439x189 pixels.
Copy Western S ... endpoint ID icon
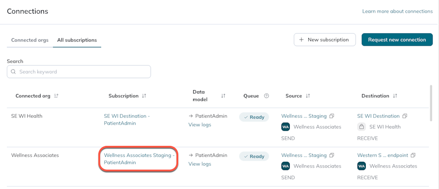413,155
